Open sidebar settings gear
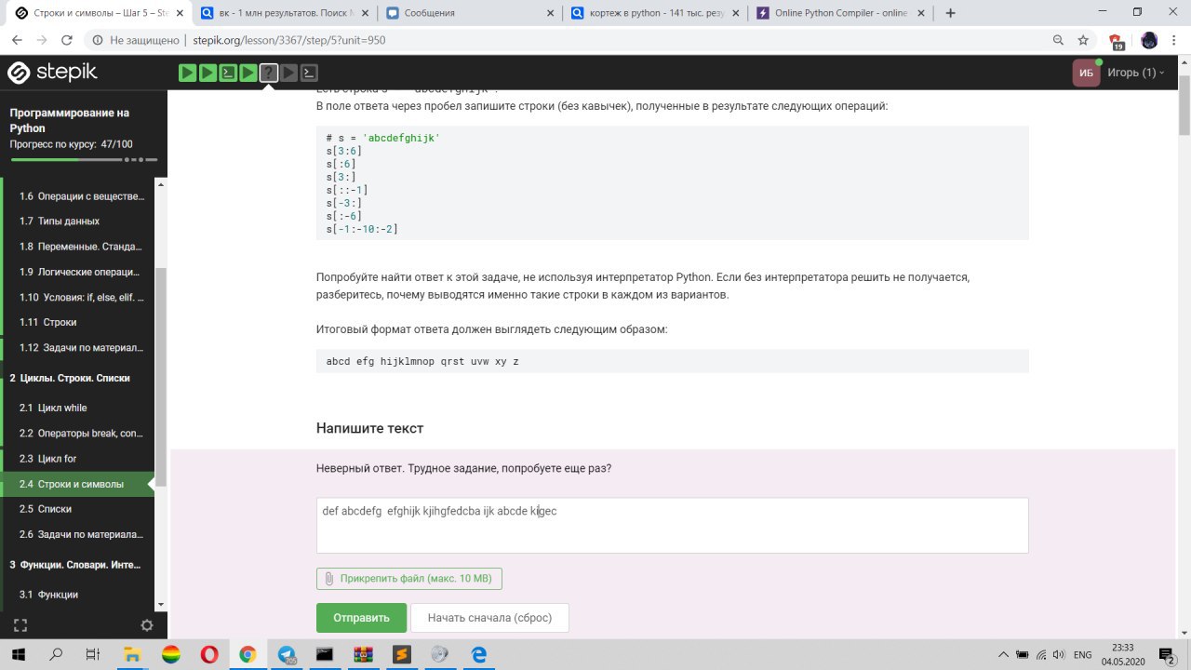The image size is (1191, 670). coord(146,625)
